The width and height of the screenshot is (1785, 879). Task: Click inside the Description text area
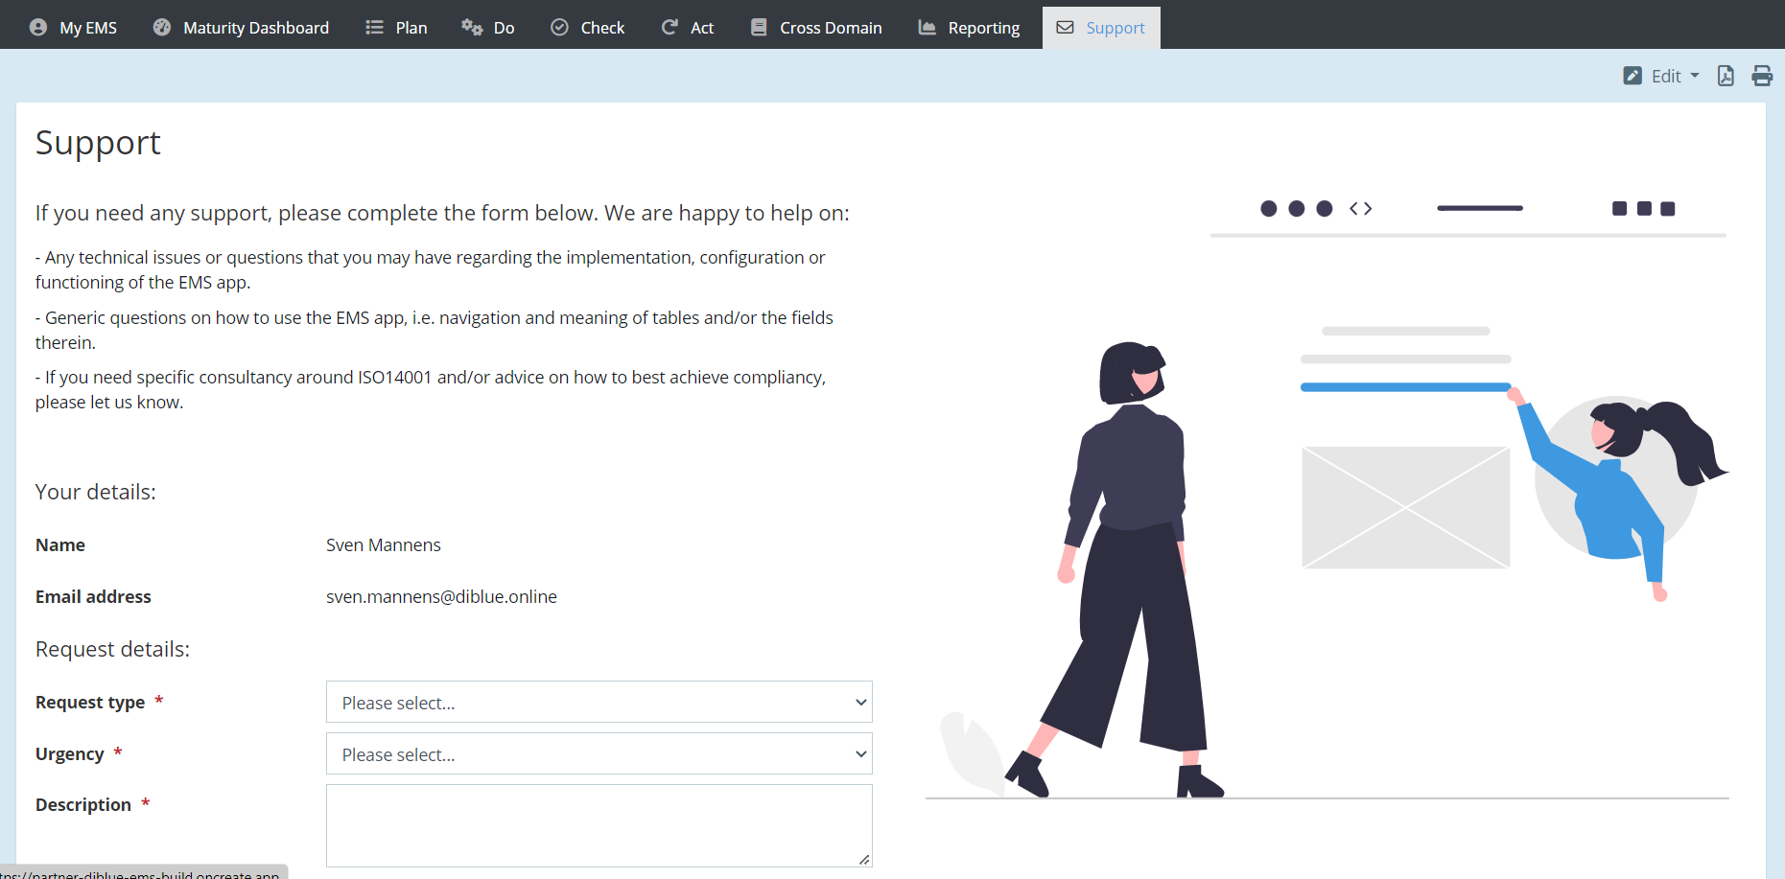[x=599, y=824]
